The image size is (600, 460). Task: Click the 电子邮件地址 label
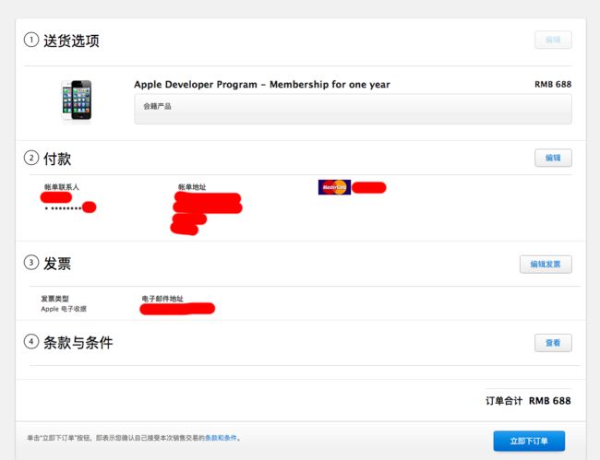point(162,299)
